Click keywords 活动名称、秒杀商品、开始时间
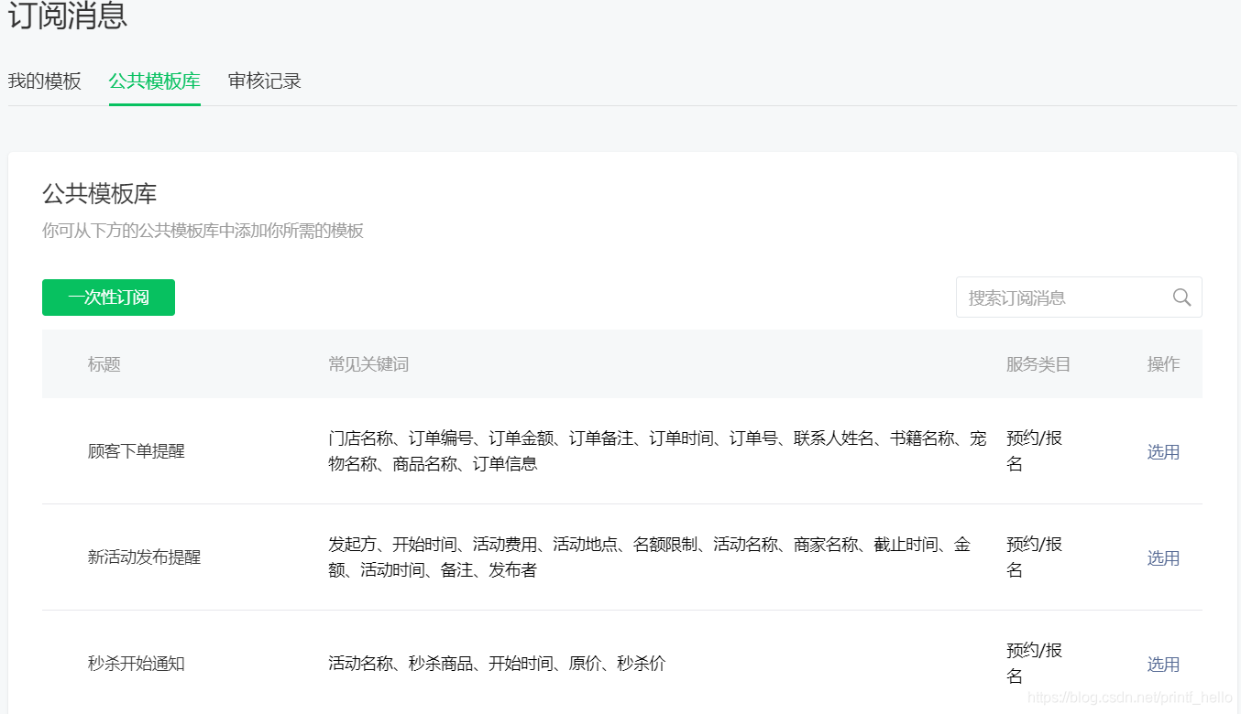This screenshot has height=714, width=1241. 497,664
